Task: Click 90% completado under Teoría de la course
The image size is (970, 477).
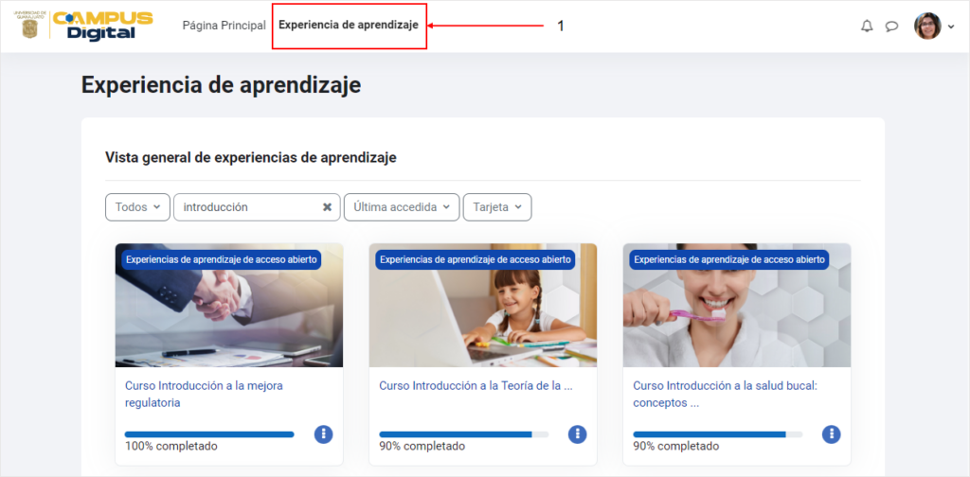Action: [422, 446]
